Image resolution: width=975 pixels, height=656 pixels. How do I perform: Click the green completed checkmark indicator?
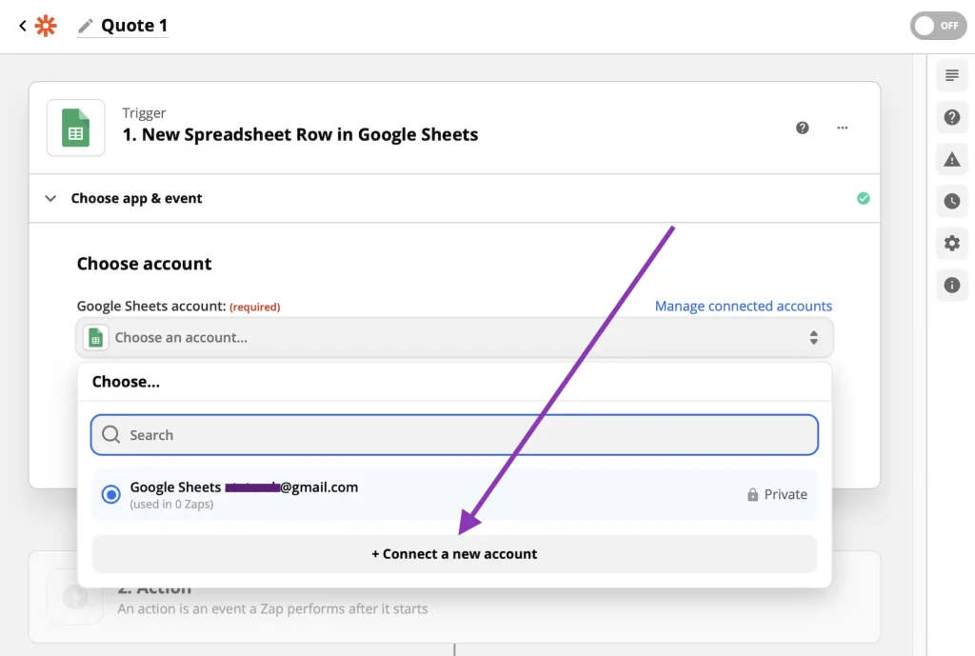863,198
